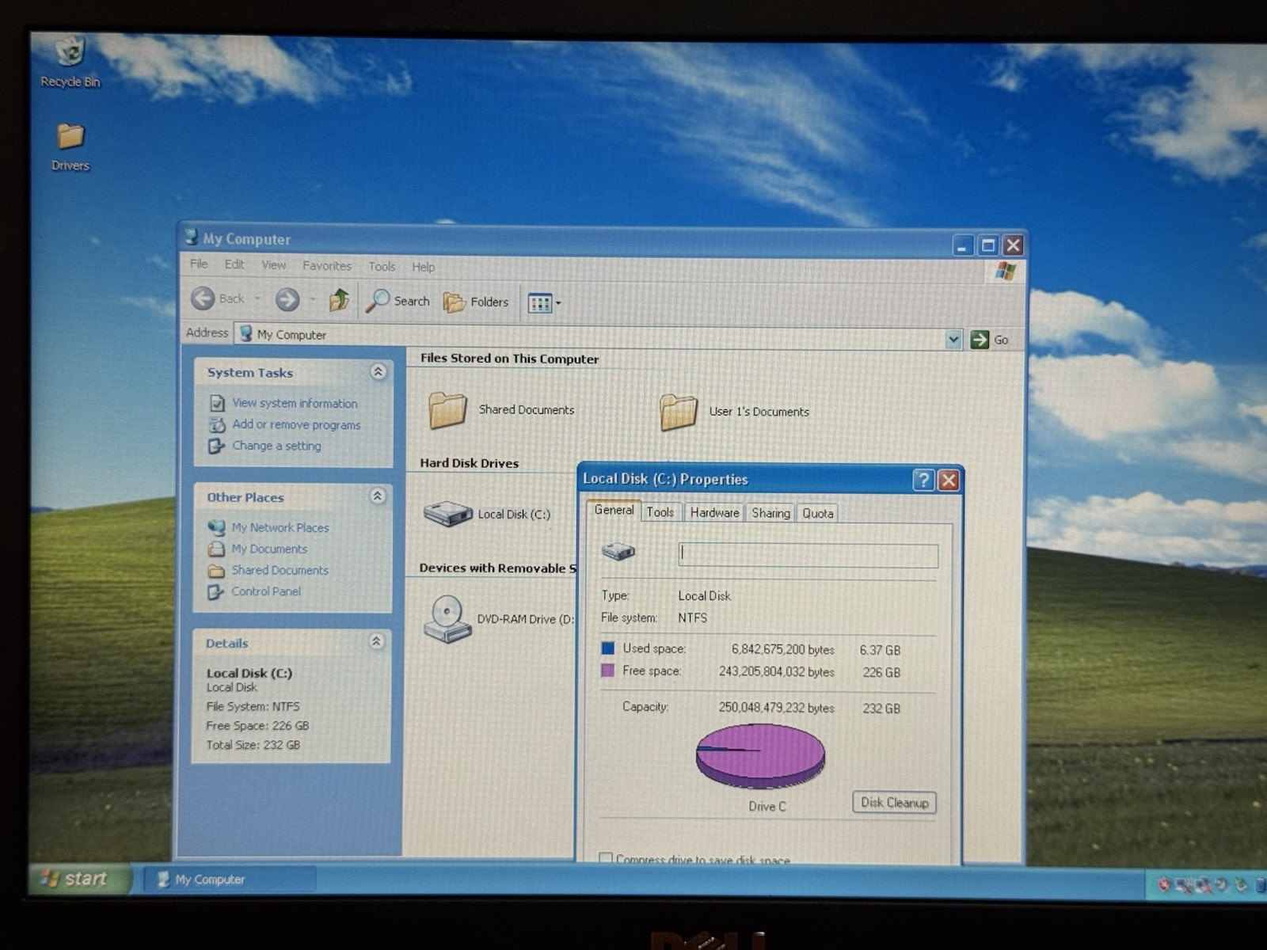
Task: Open the Tools menu
Action: [x=382, y=267]
